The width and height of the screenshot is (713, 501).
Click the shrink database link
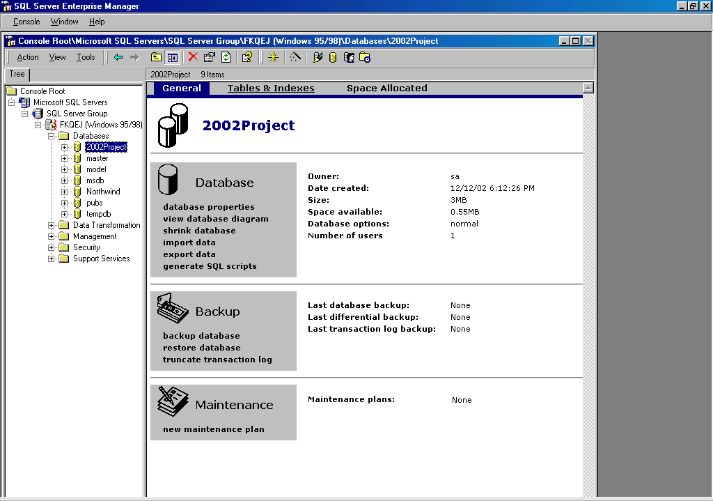tap(199, 231)
